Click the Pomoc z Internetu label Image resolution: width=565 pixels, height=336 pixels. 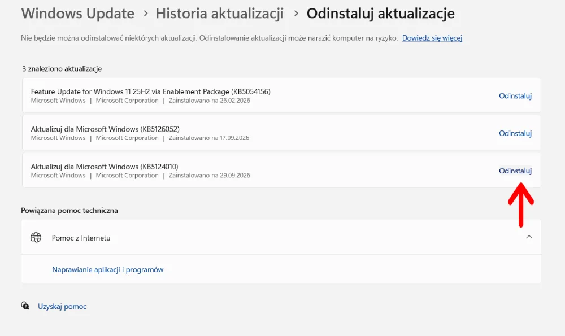click(81, 238)
